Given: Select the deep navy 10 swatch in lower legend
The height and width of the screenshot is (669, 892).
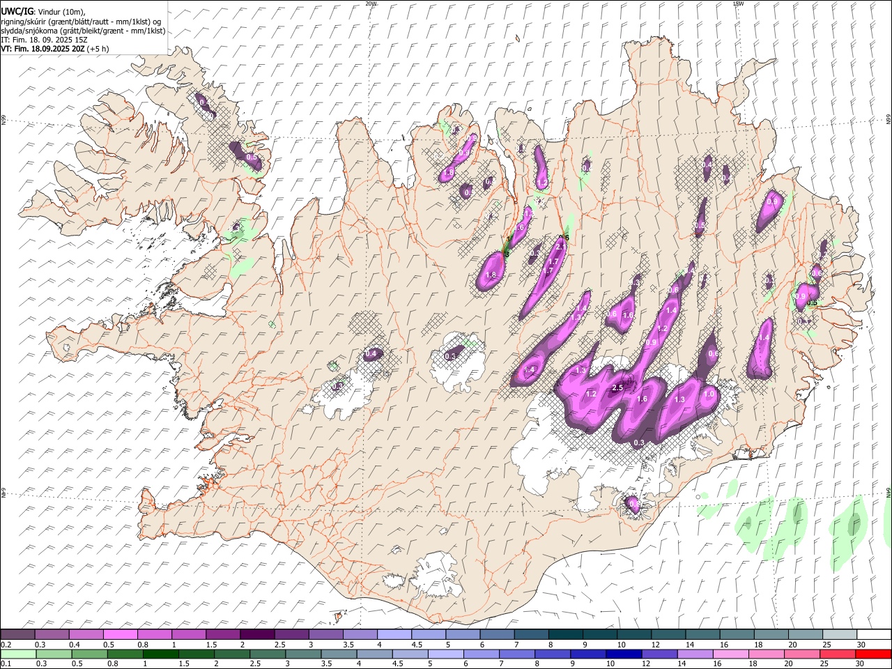Looking at the screenshot, I should pyautogui.click(x=624, y=654).
